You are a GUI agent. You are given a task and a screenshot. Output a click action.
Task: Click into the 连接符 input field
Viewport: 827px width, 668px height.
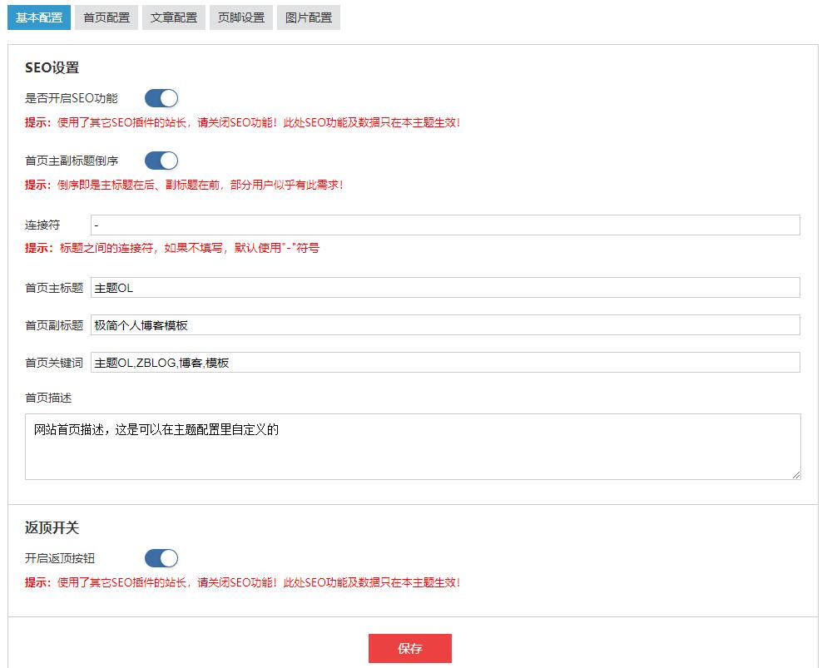click(445, 225)
